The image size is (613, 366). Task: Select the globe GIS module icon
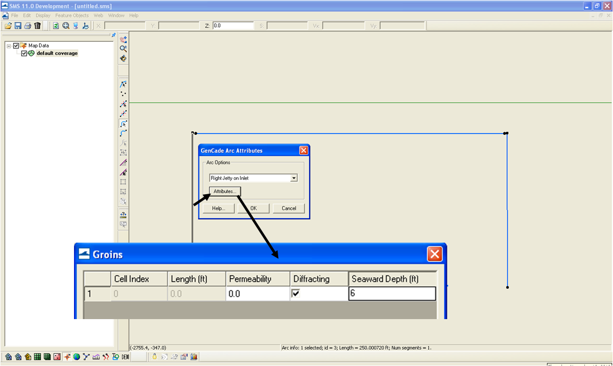pos(77,357)
